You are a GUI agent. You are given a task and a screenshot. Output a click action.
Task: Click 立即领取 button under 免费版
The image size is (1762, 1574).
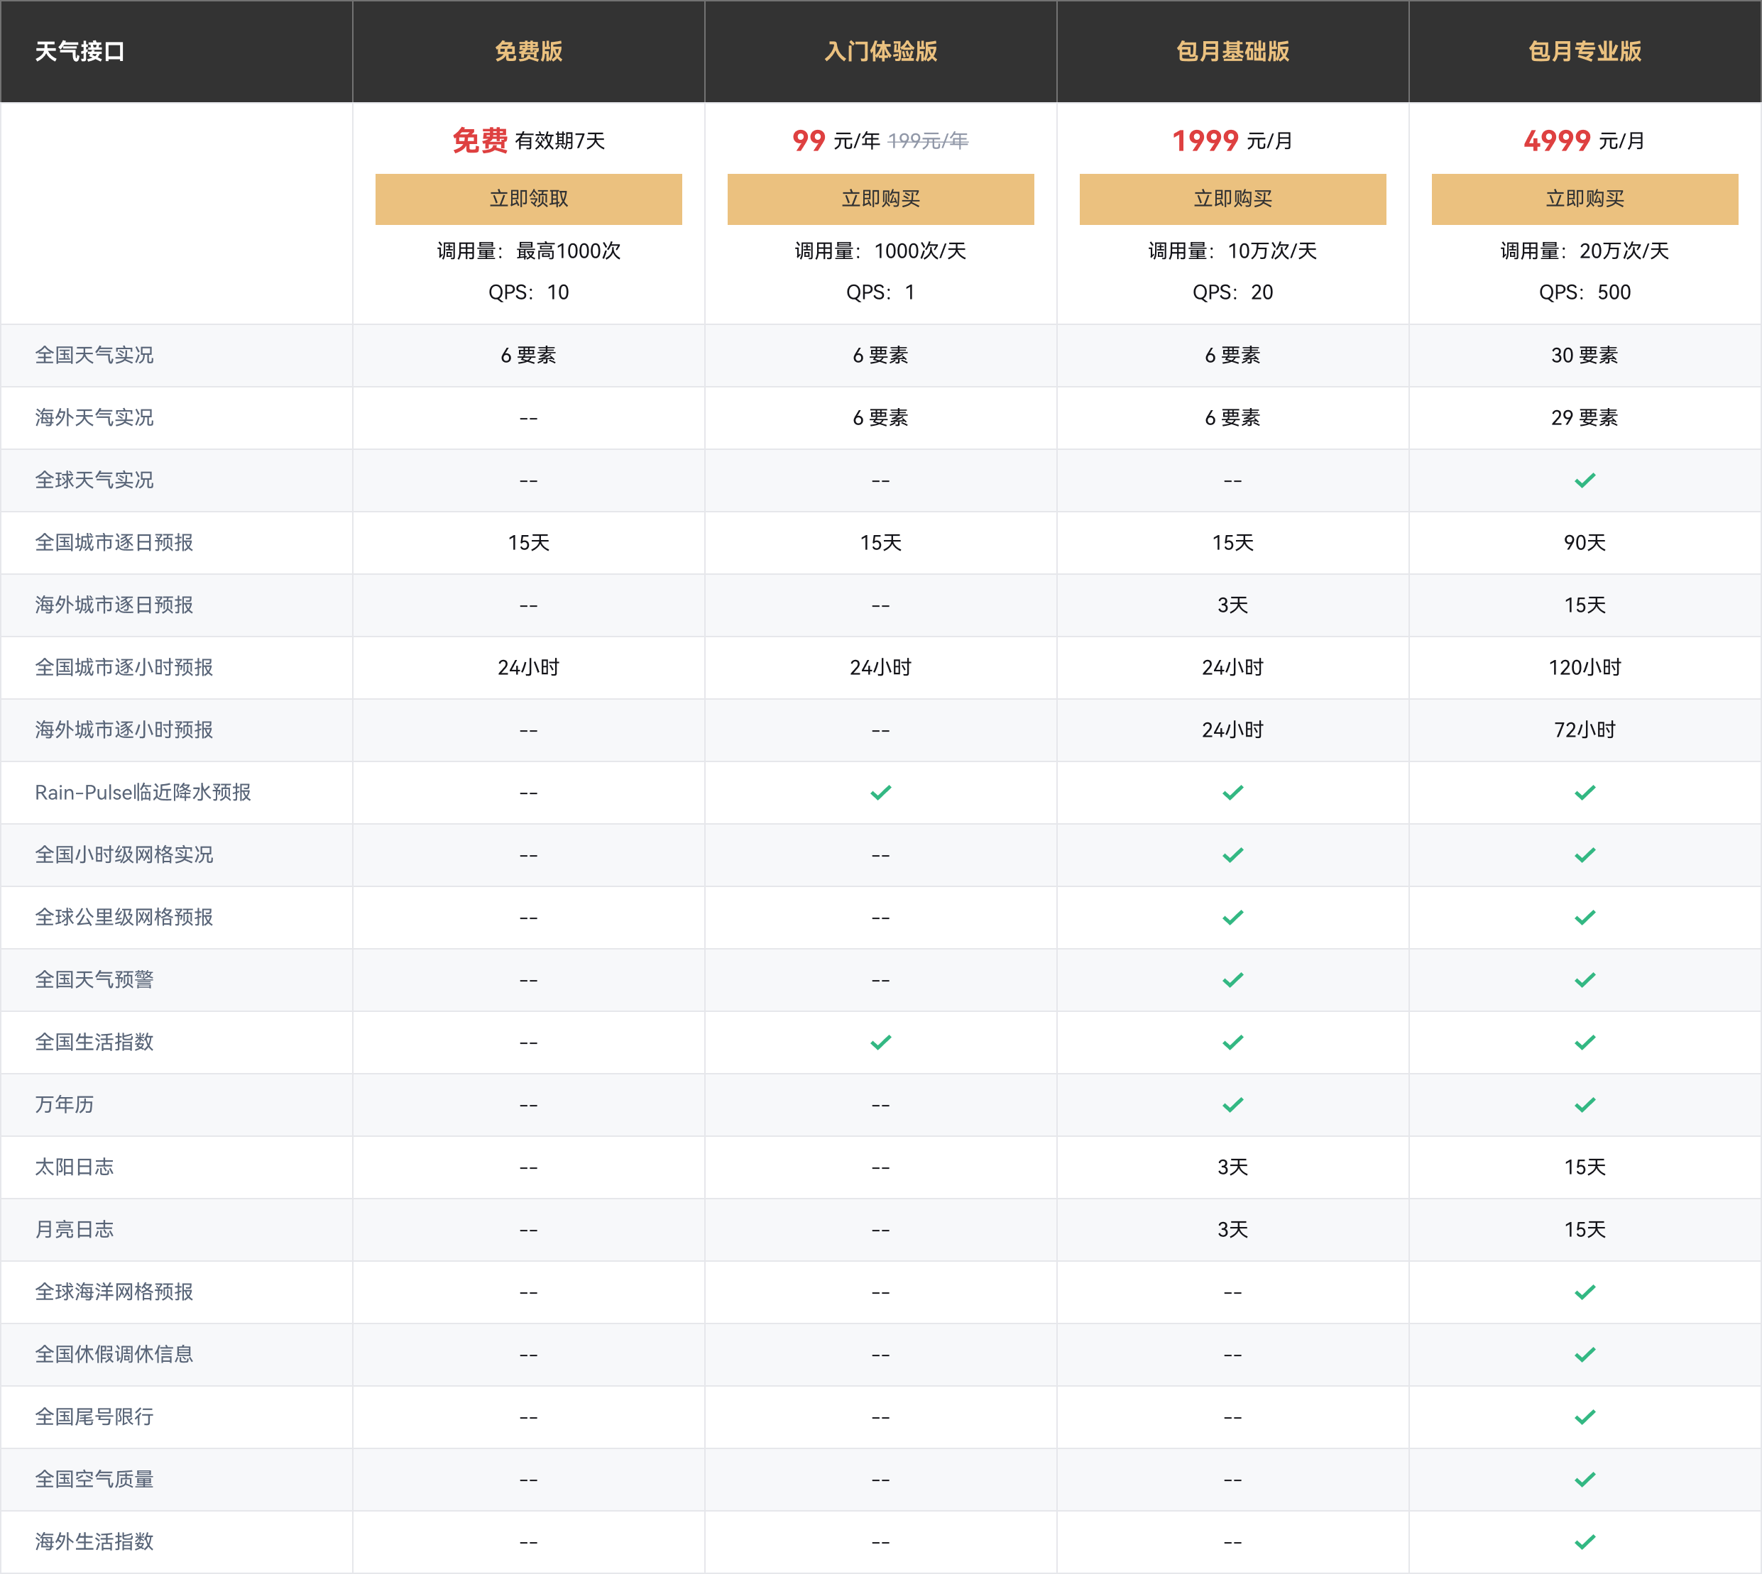point(528,199)
